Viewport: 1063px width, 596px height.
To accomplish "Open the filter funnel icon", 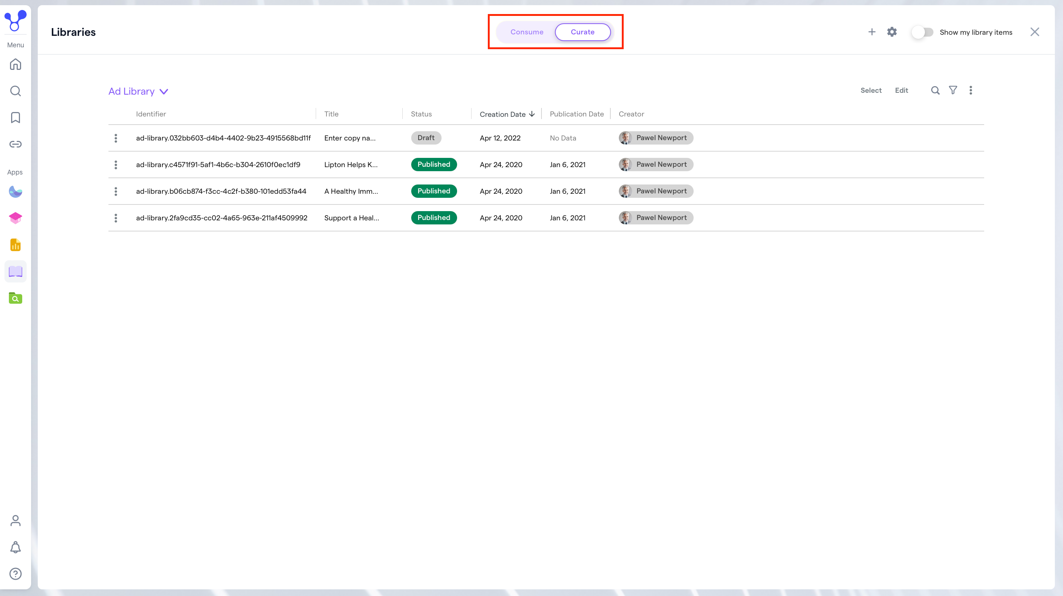I will pos(953,90).
